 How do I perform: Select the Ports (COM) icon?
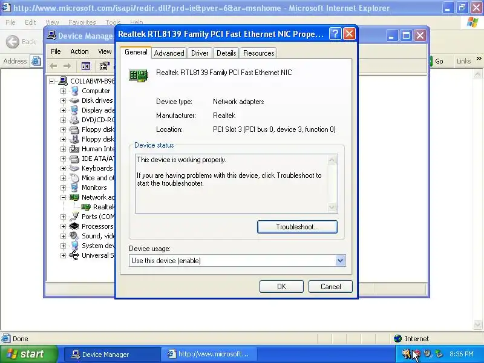(74, 217)
